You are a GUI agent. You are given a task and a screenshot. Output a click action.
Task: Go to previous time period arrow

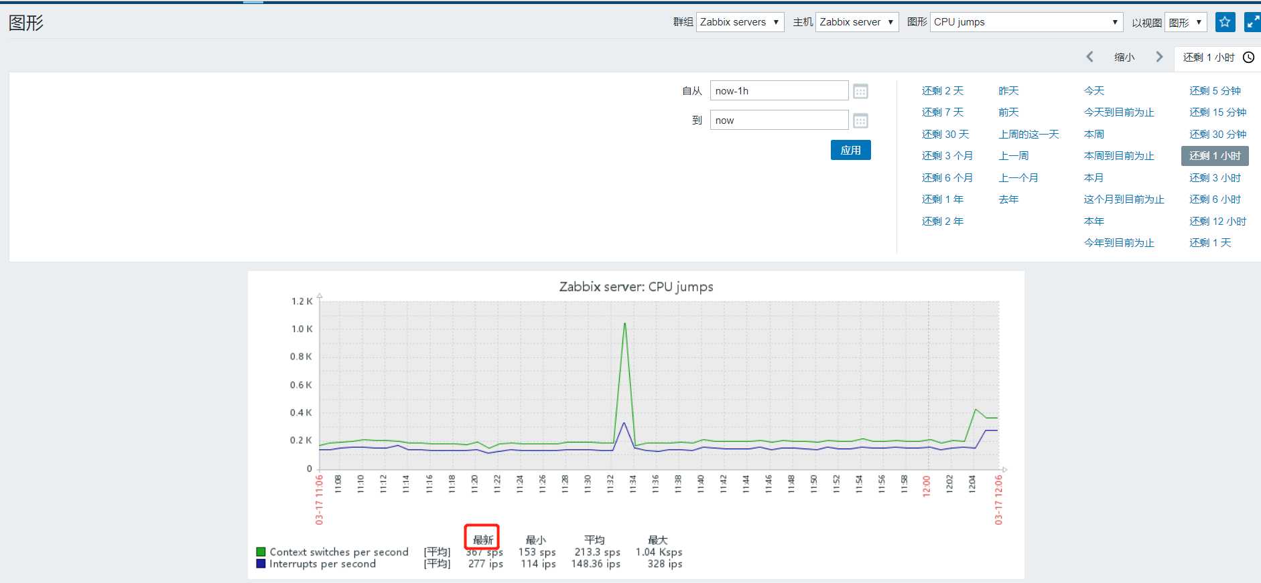click(x=1090, y=57)
